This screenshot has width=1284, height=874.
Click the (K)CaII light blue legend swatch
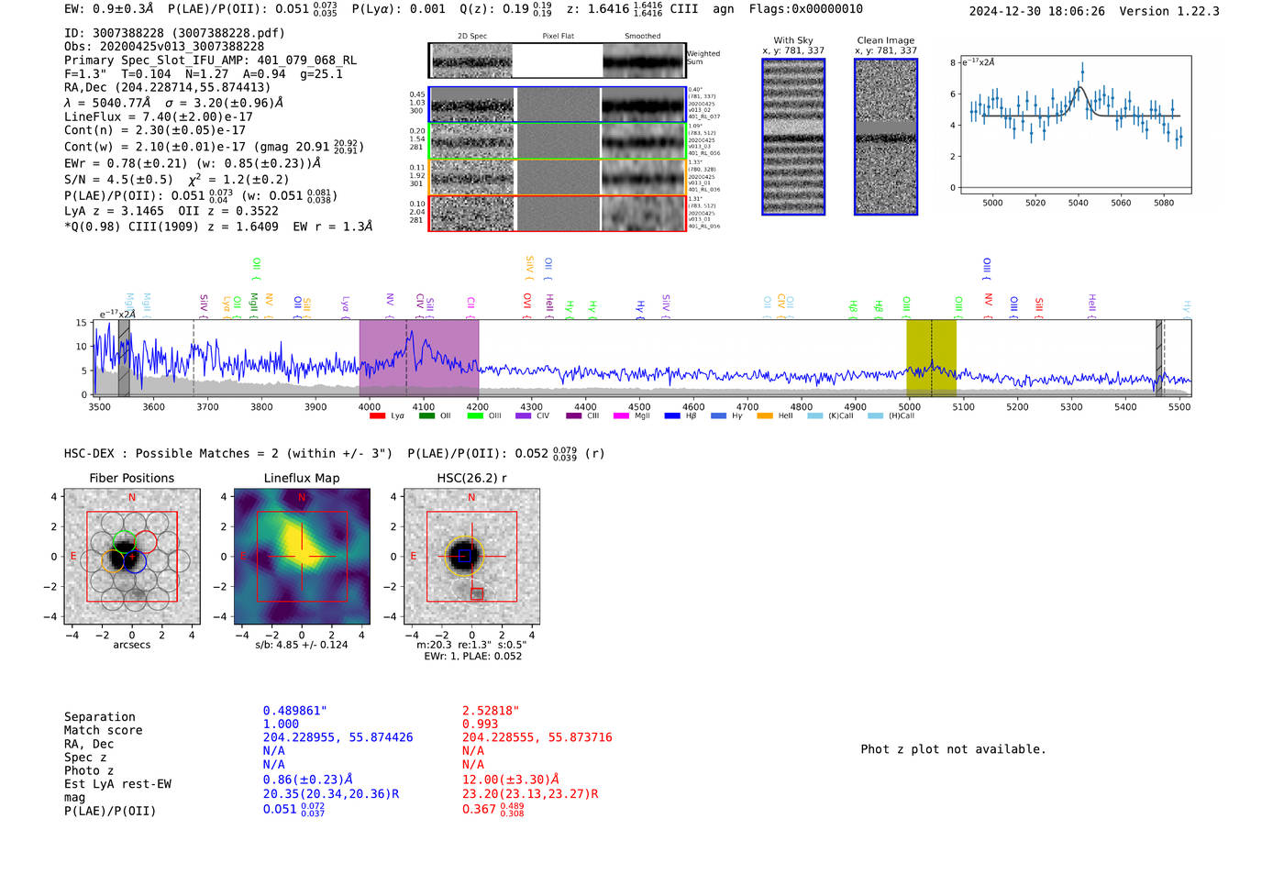814,416
